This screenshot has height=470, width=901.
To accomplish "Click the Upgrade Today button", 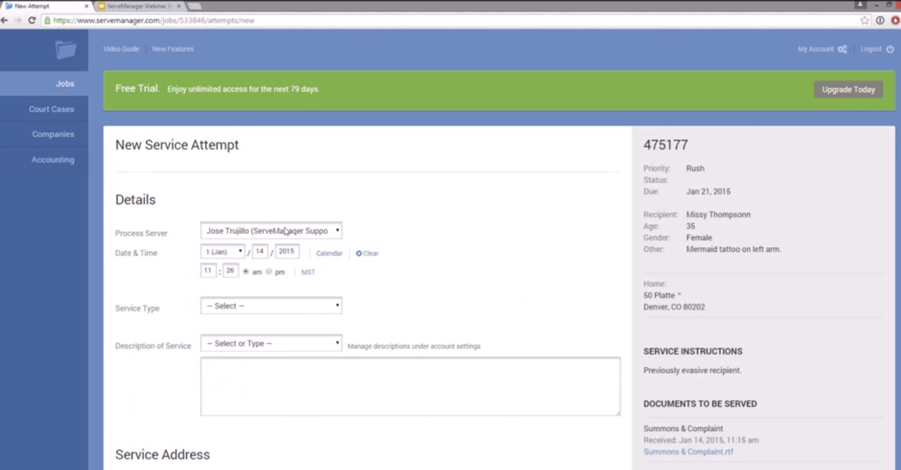I will pyautogui.click(x=848, y=89).
